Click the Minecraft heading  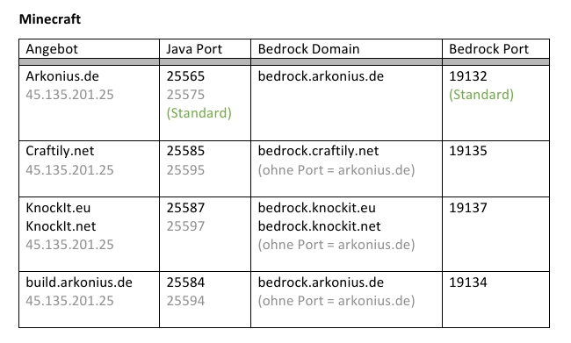(50, 19)
